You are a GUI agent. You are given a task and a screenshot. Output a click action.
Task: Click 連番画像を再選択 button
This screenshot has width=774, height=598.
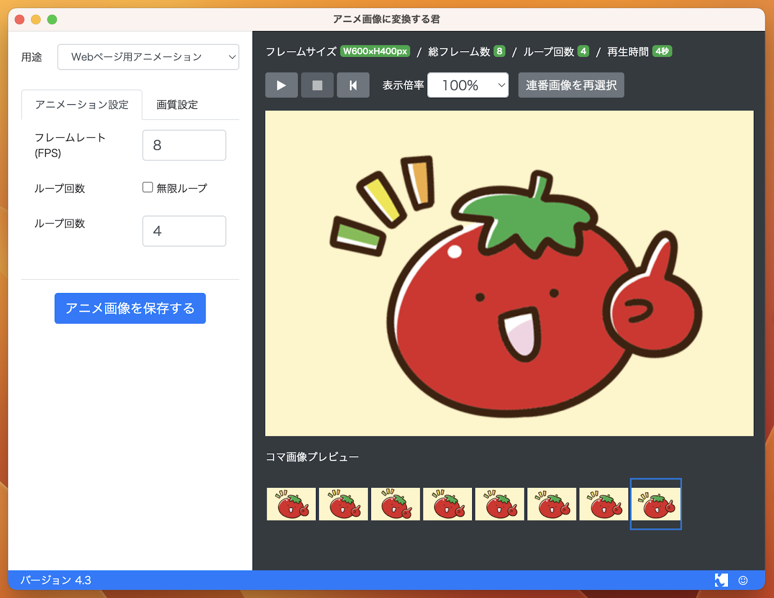point(571,86)
